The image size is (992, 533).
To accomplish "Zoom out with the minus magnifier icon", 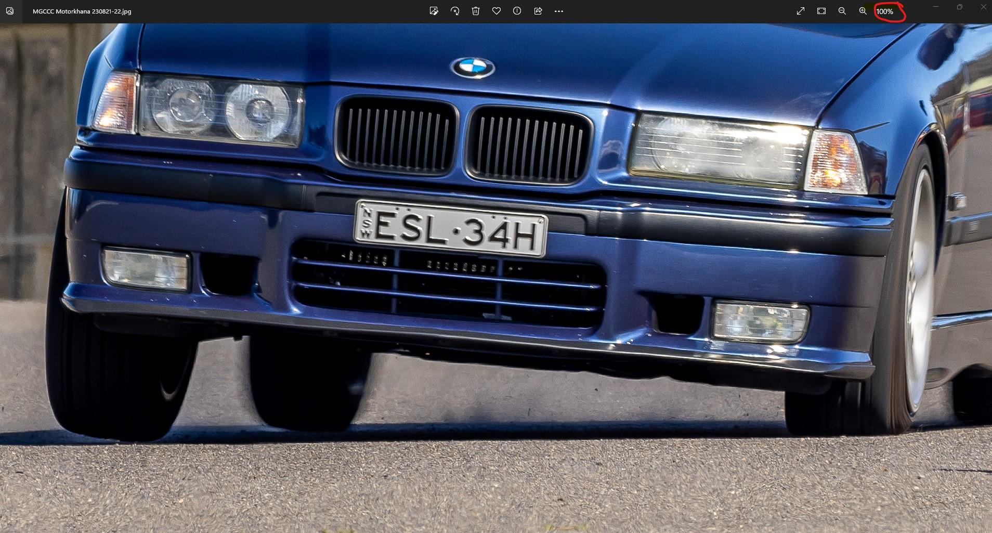I will point(842,11).
